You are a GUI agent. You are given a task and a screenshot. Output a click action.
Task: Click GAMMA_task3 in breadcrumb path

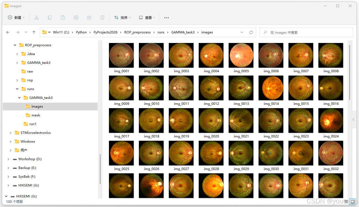click(x=183, y=32)
